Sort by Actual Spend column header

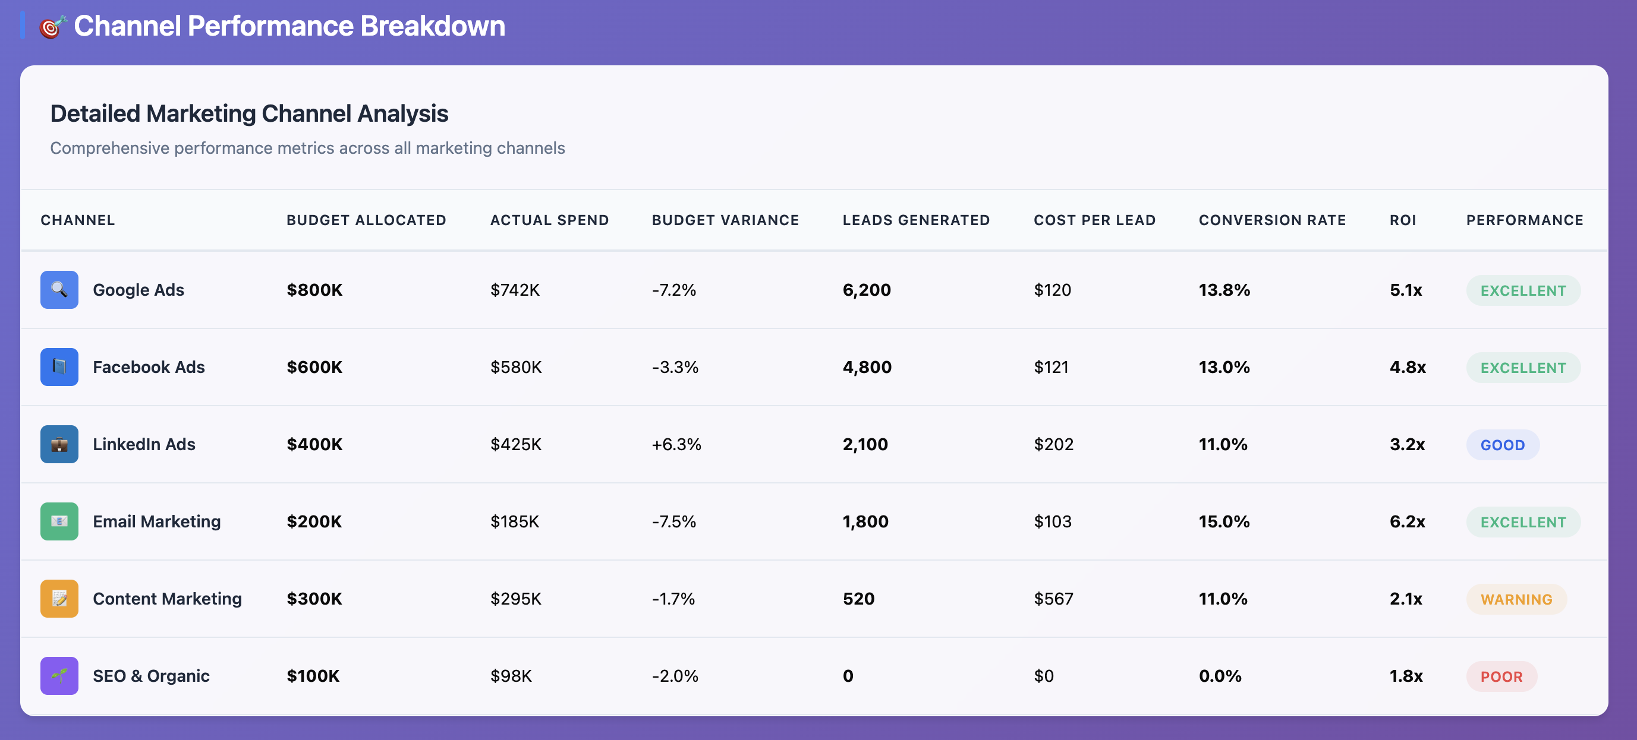(549, 220)
